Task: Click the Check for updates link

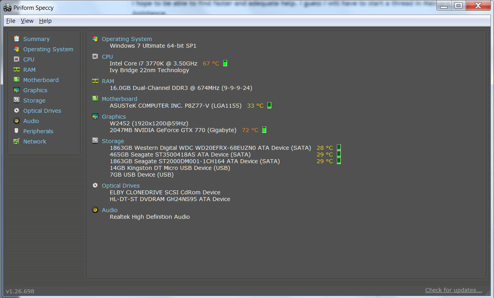Action: tap(453, 290)
